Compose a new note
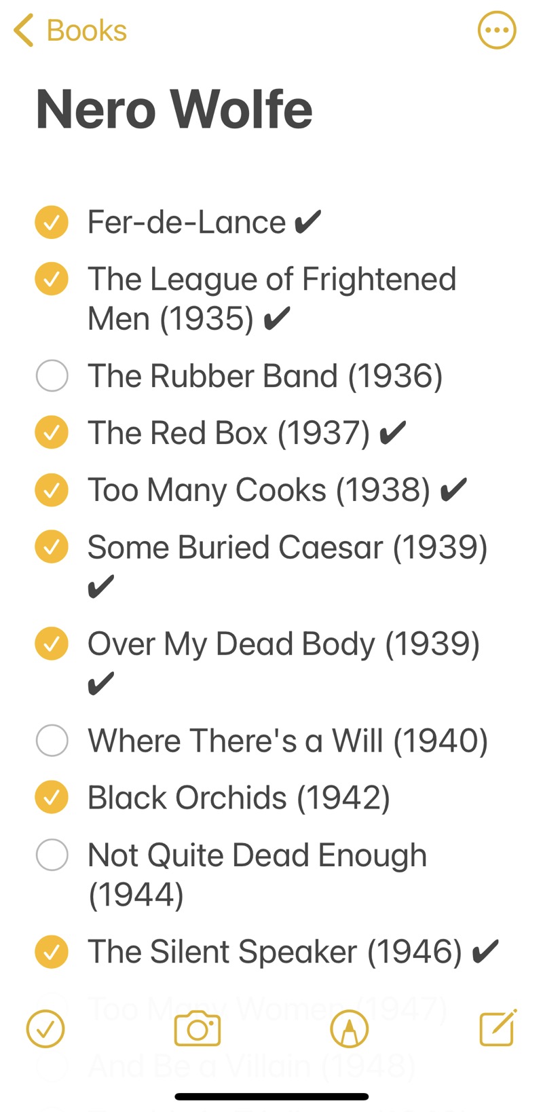This screenshot has width=543, height=1112. [496, 1028]
